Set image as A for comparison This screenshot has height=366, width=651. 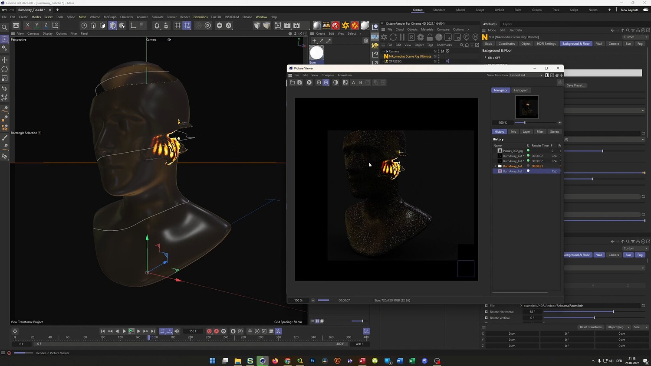(353, 82)
